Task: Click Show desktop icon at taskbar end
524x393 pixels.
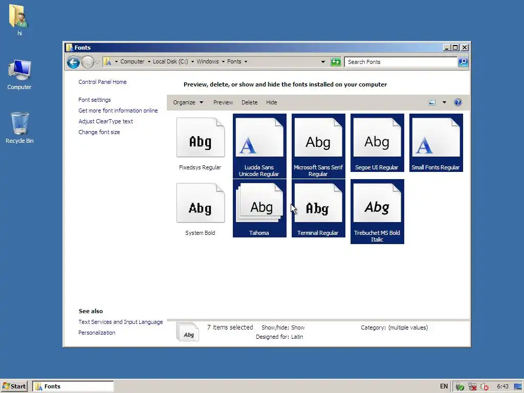Action: pos(518,386)
